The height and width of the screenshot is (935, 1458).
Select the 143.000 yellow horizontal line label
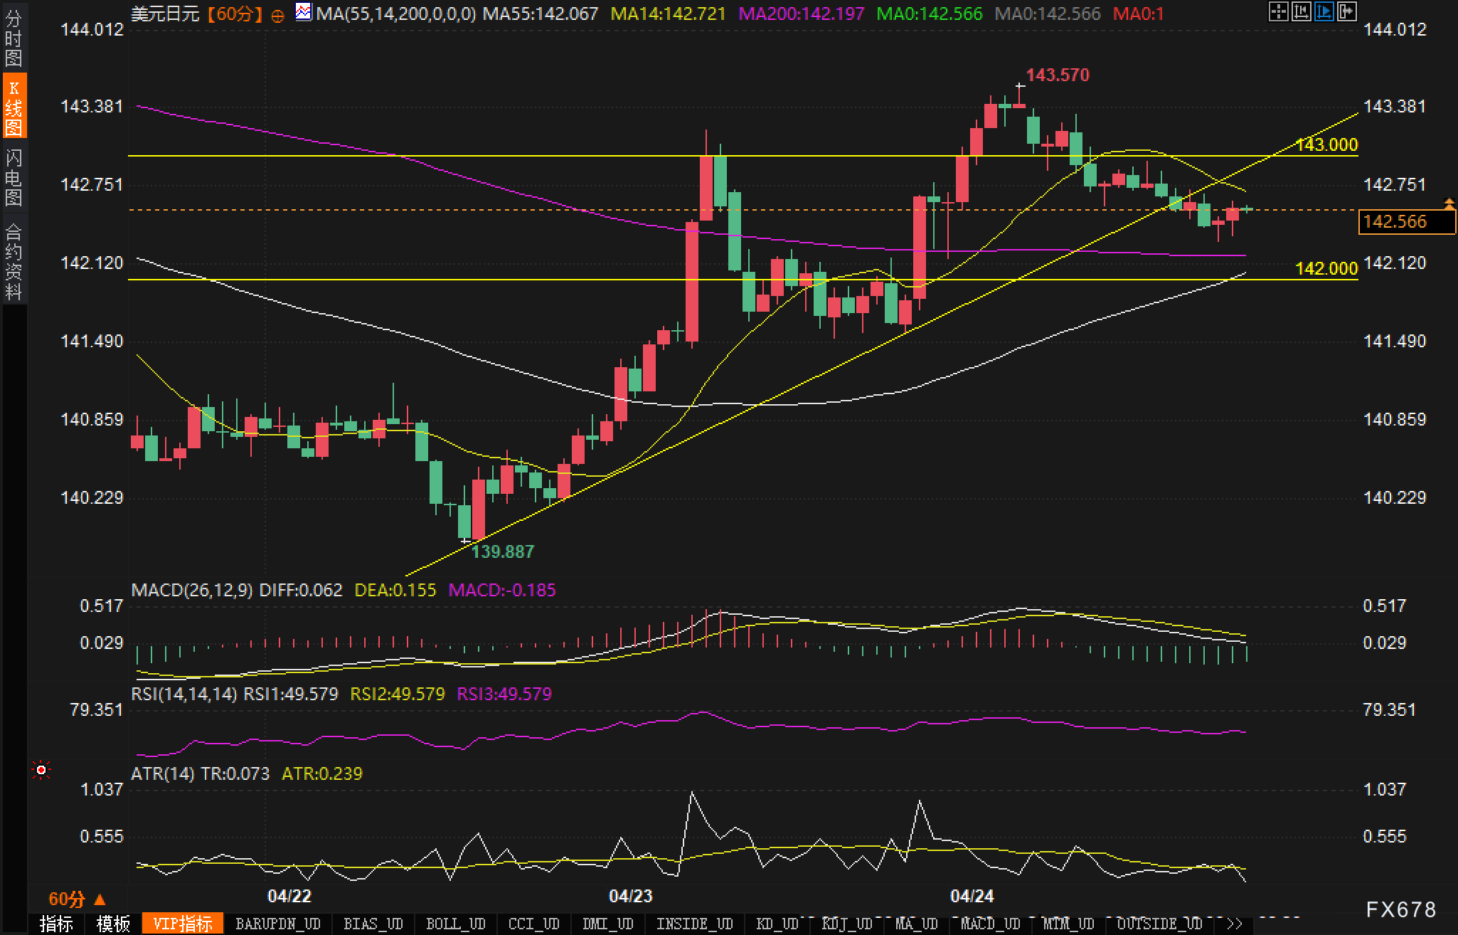click(x=1326, y=145)
